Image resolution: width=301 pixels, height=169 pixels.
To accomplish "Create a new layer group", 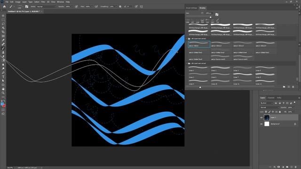I will 287,167.
